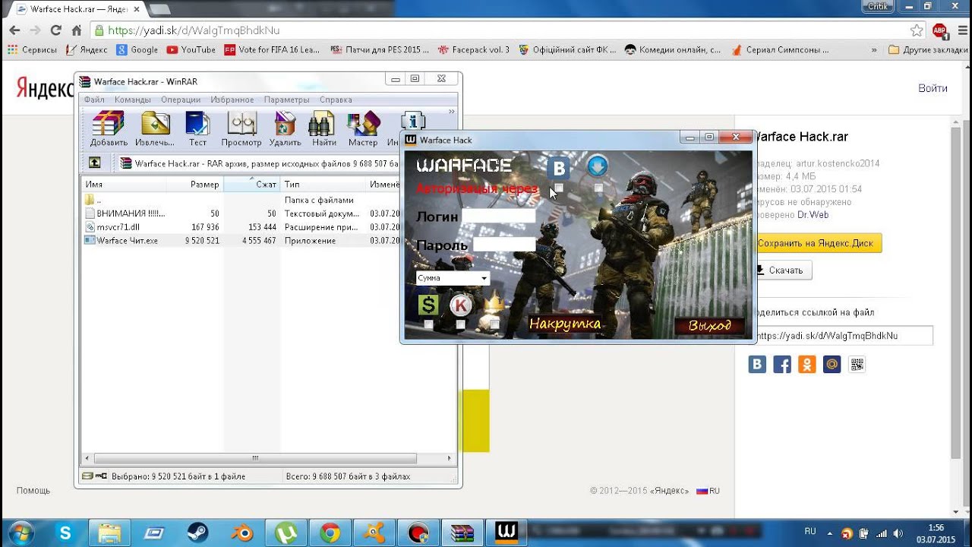The width and height of the screenshot is (972, 547).
Task: Click the Логин input field
Action: [x=499, y=216]
